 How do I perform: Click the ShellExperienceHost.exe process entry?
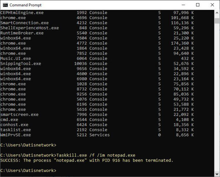tap(29, 28)
